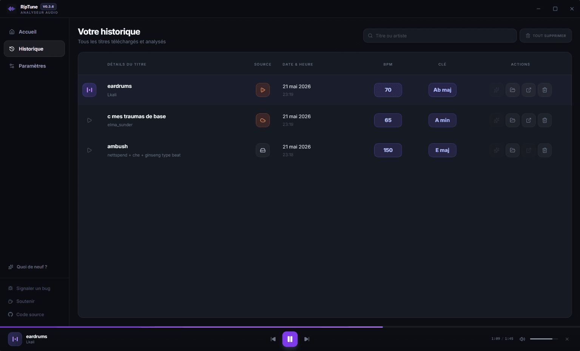Click the E maj key badge

pyautogui.click(x=442, y=150)
